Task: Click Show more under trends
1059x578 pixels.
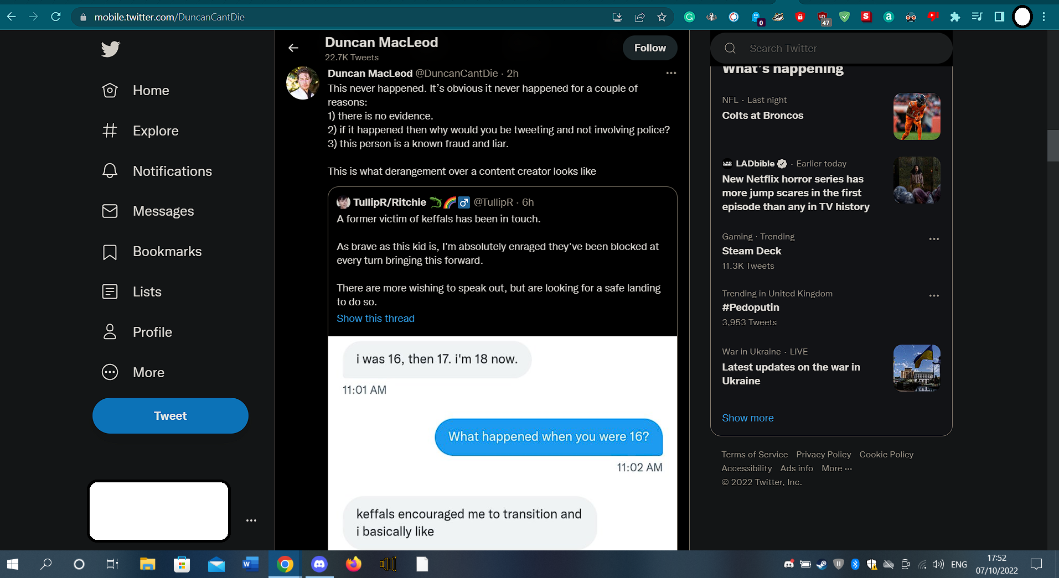Action: pos(747,418)
